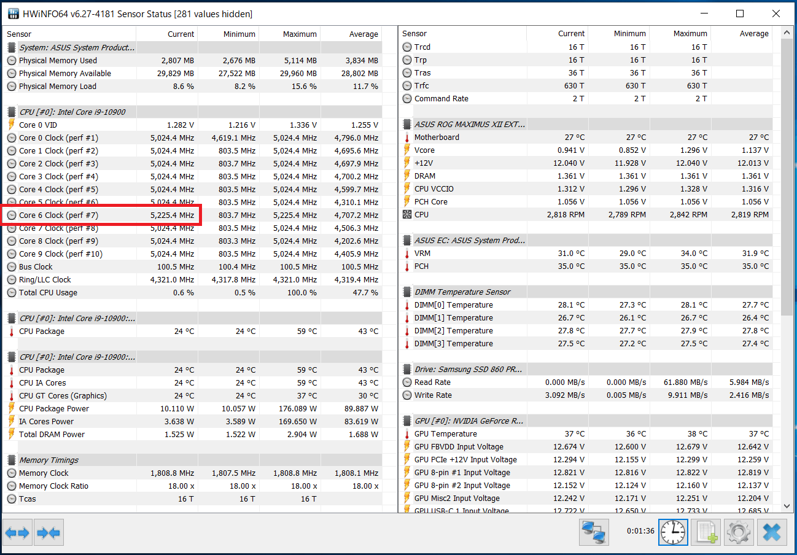Select the Ring/LLC Clock row

coord(193,279)
